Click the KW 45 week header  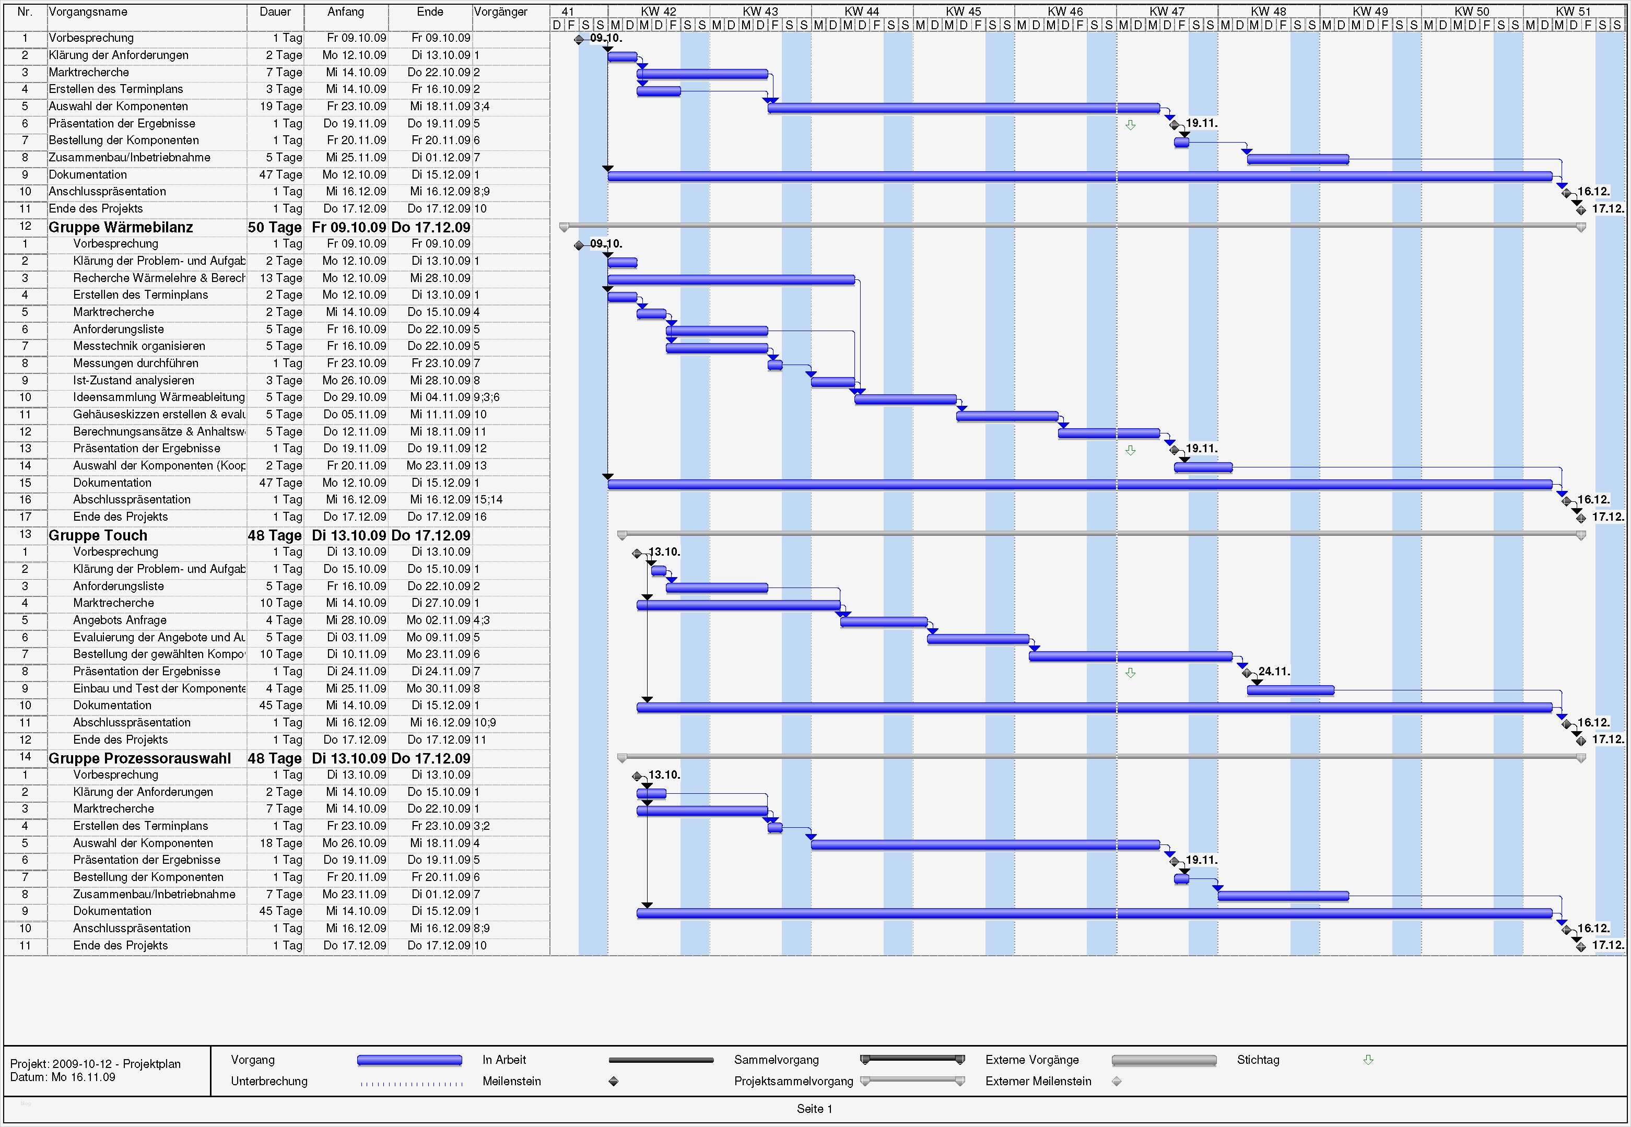point(964,11)
